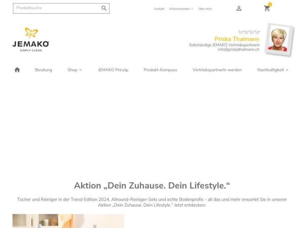Click the cart item count badge

[270, 5]
